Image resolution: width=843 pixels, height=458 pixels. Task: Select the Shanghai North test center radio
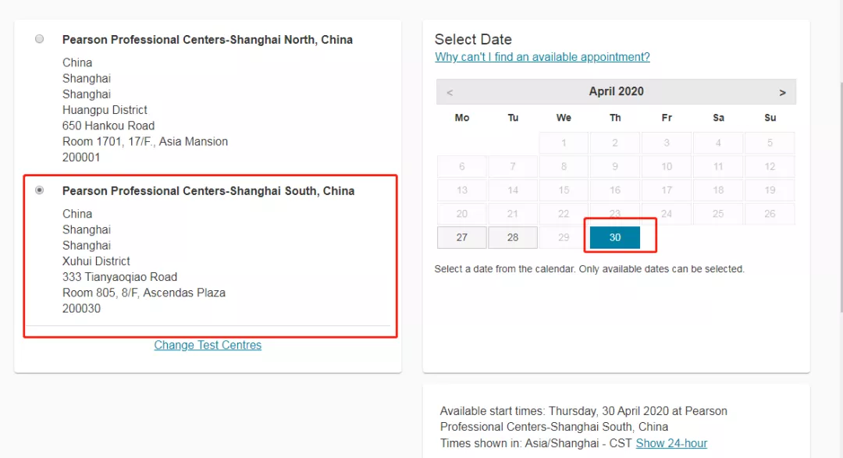tap(40, 39)
